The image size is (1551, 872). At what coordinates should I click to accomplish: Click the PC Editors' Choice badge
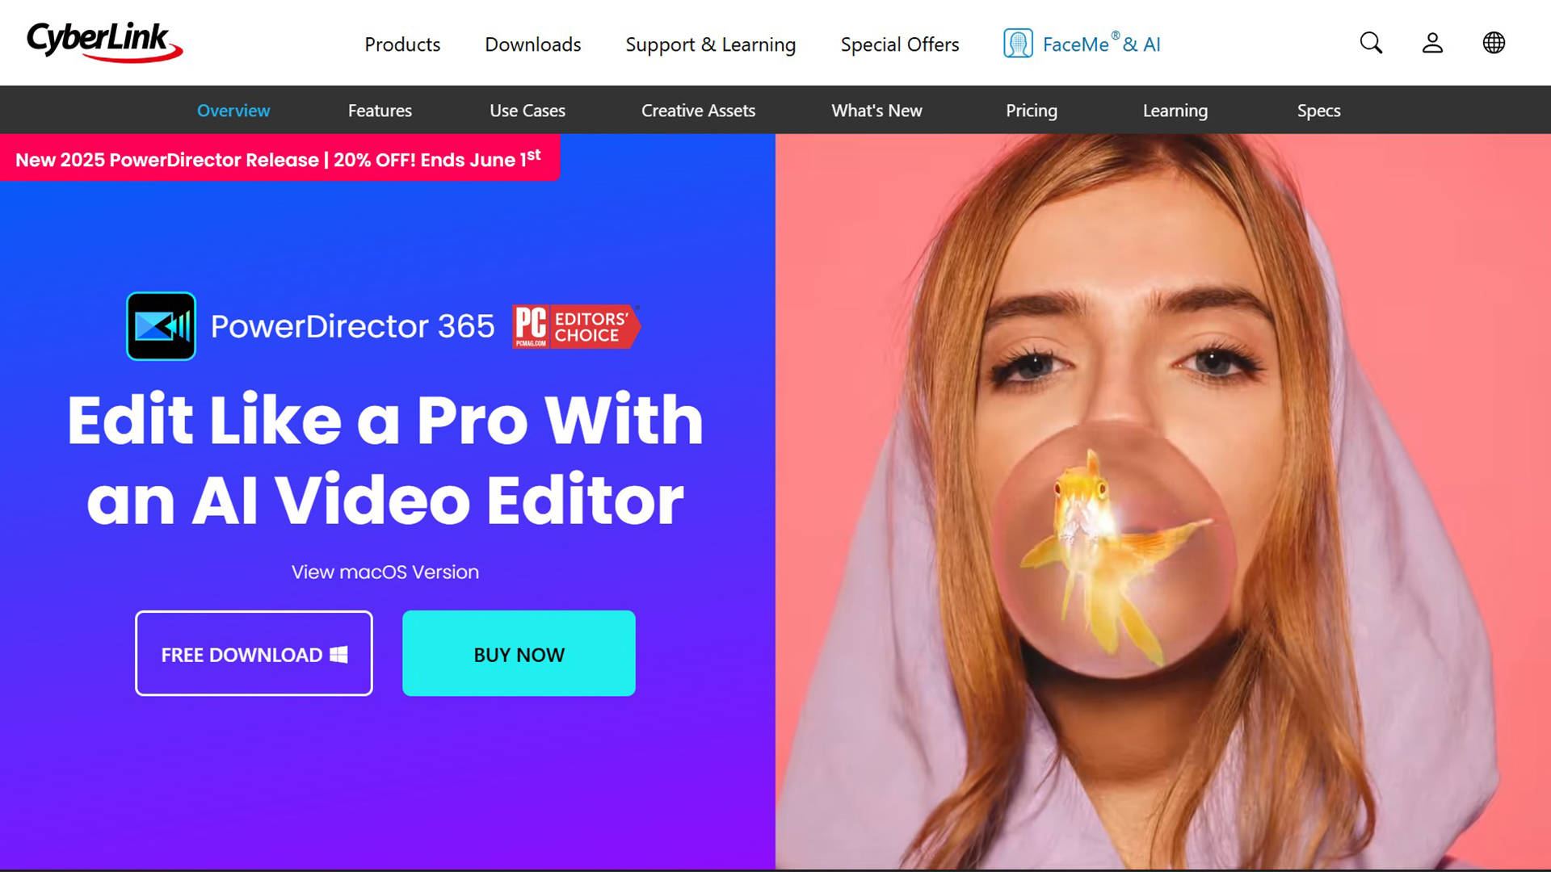576,327
